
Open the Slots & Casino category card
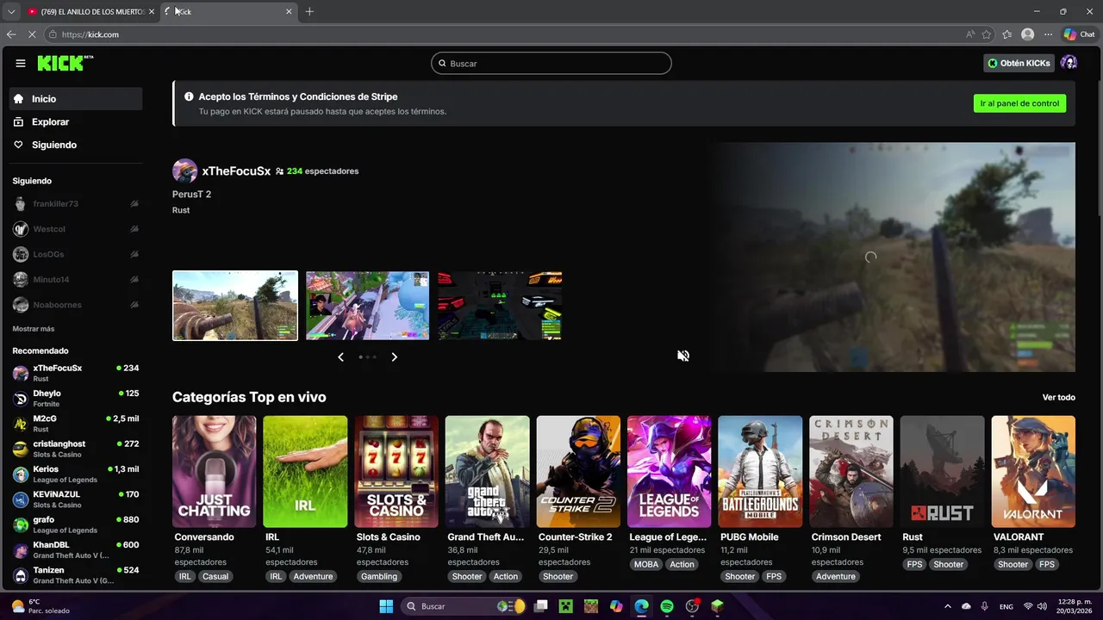(x=396, y=472)
